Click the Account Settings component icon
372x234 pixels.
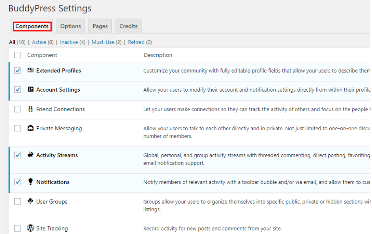pyautogui.click(x=30, y=90)
